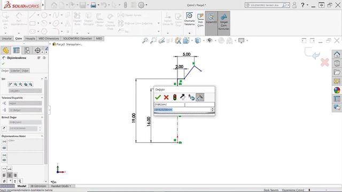Open PropertyManager tab in left panel
342x192 pixels.
(x=17, y=50)
